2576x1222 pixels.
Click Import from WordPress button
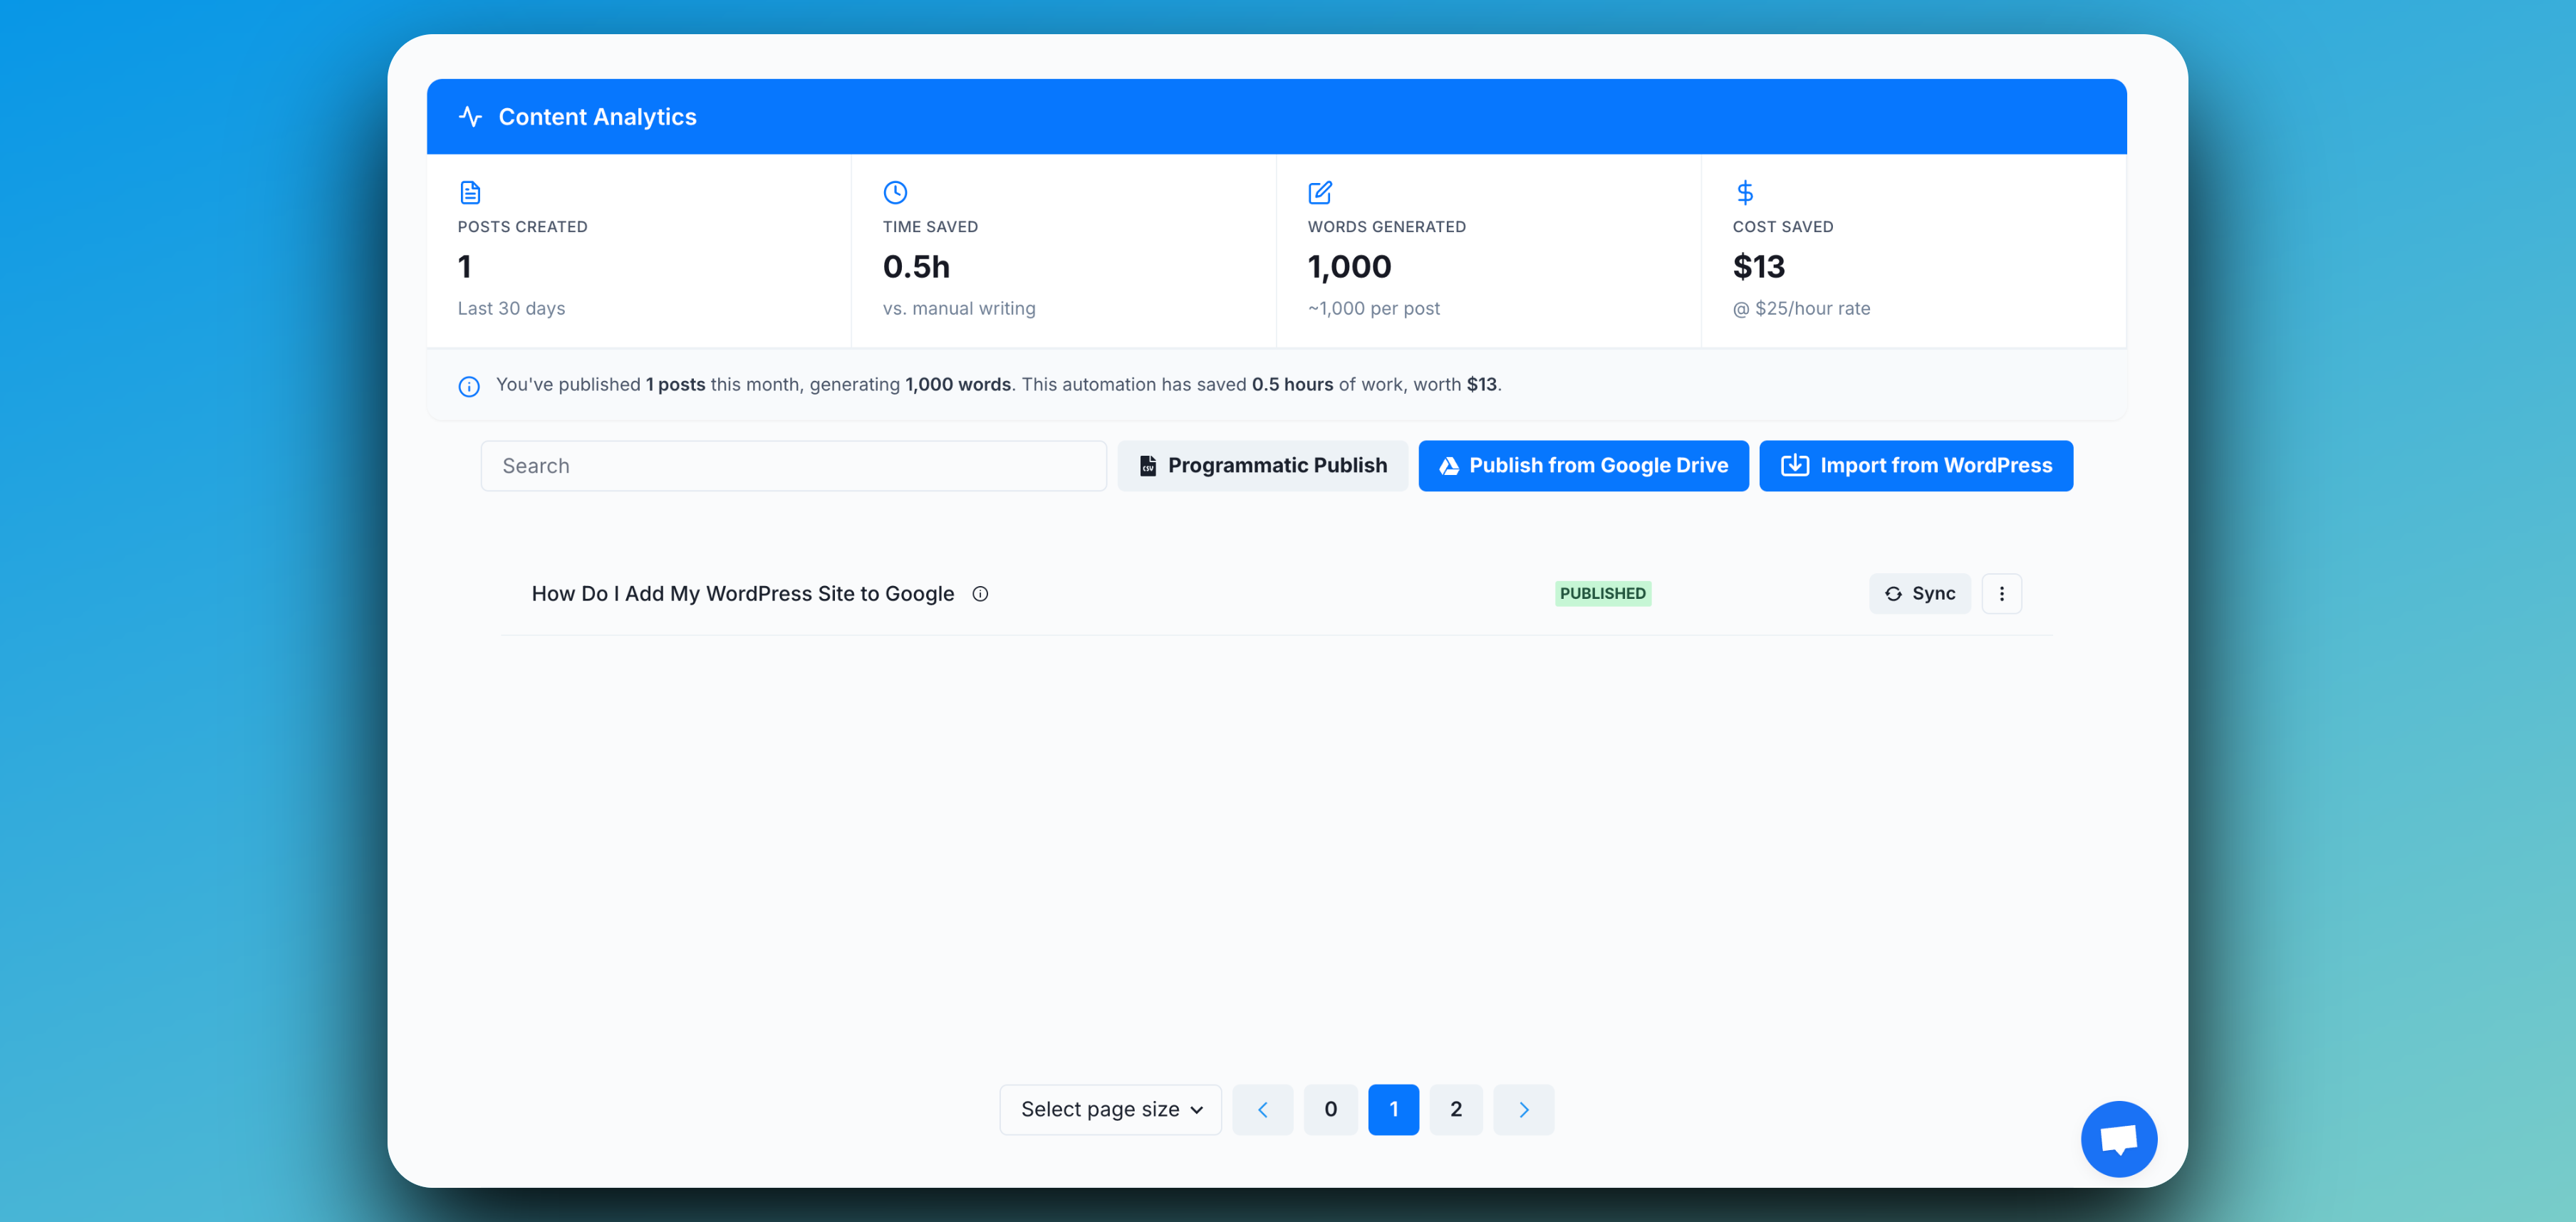tap(1915, 466)
